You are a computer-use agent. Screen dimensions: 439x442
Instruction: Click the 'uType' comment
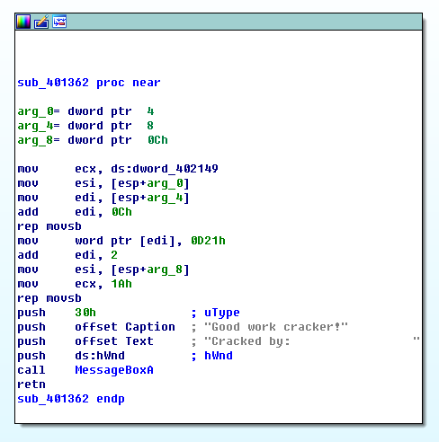coord(222,313)
